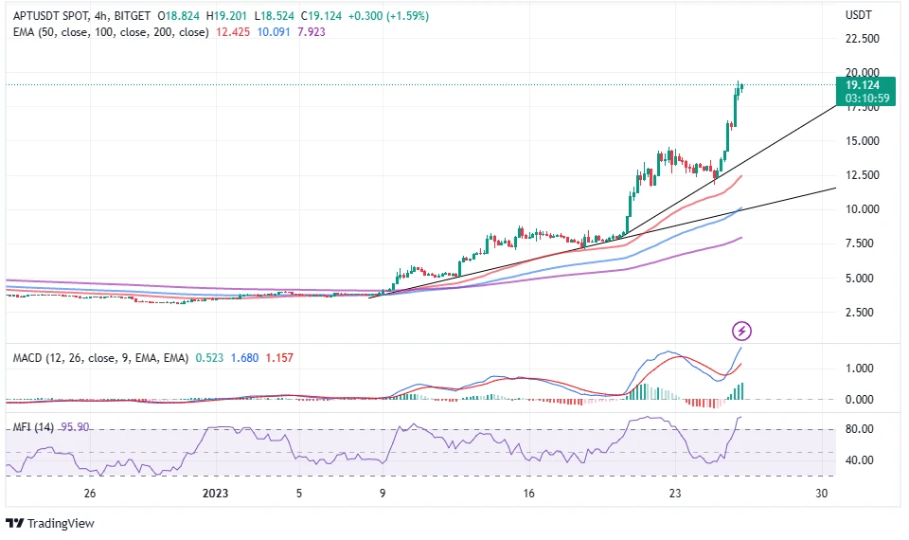Click the 10.000 price axis label
Image resolution: width=909 pixels, height=540 pixels.
[x=863, y=208]
